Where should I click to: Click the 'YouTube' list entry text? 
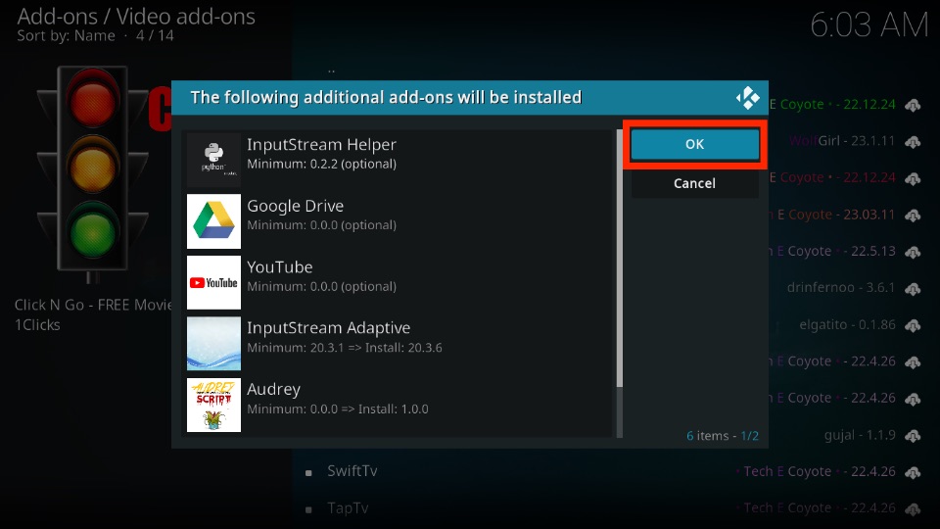[279, 266]
